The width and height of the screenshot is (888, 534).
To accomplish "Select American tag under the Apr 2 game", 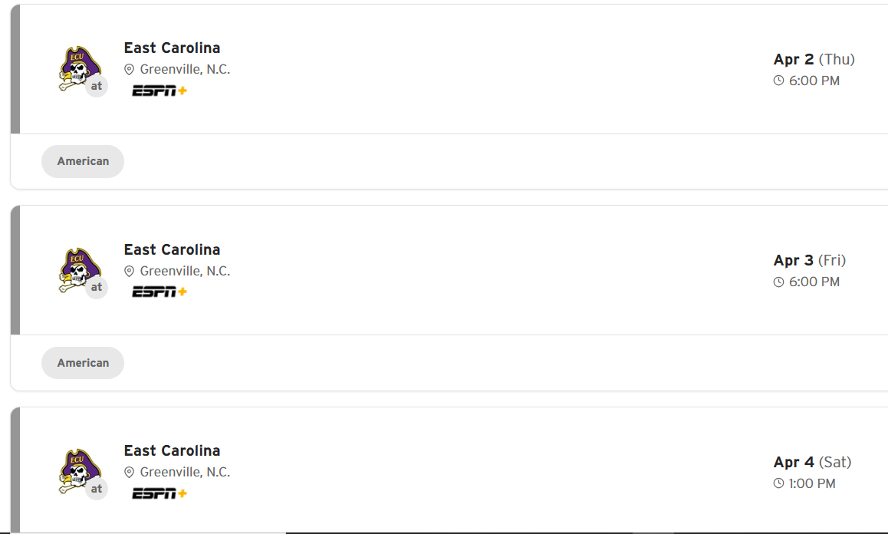I will pos(83,161).
